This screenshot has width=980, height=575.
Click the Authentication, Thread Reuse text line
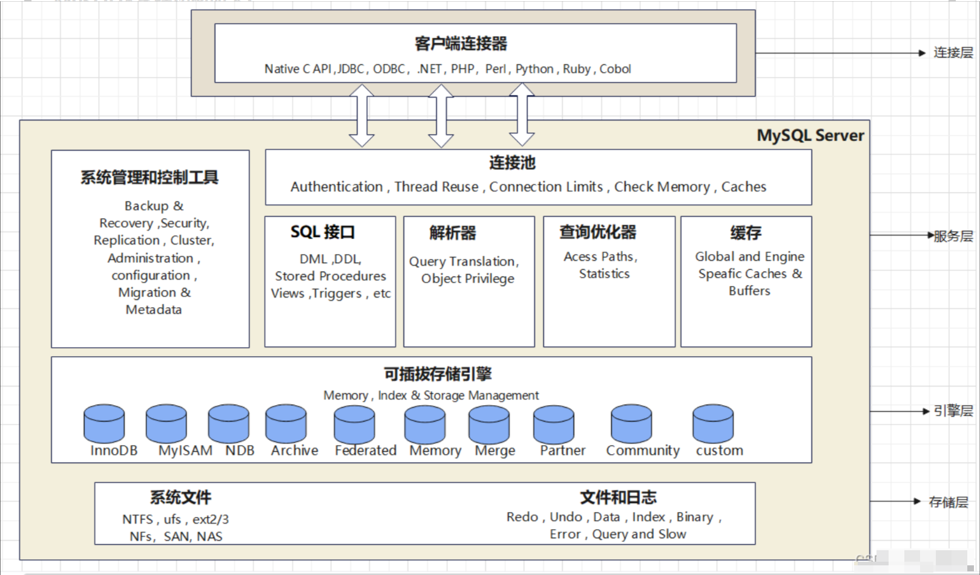(x=528, y=187)
